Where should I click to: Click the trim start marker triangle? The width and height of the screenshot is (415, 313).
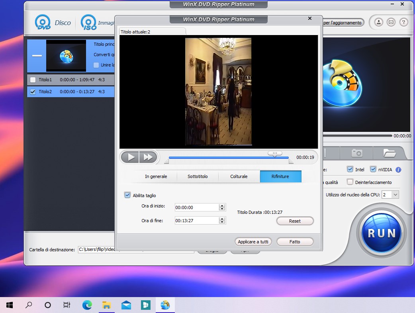166,161
